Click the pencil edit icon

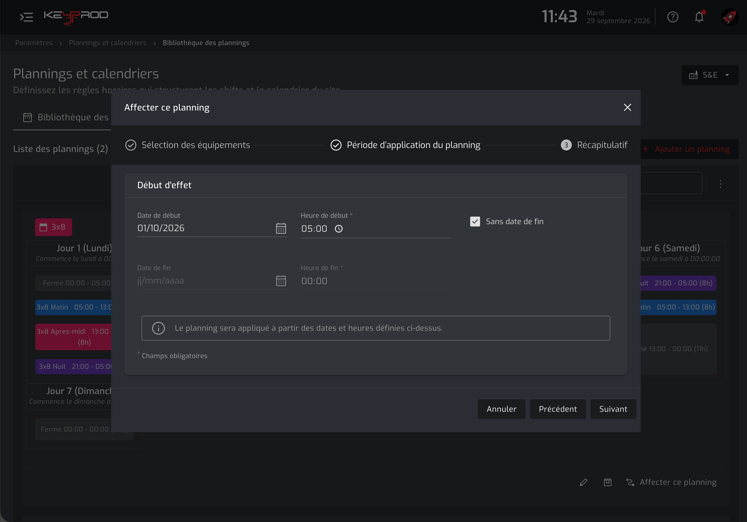584,482
